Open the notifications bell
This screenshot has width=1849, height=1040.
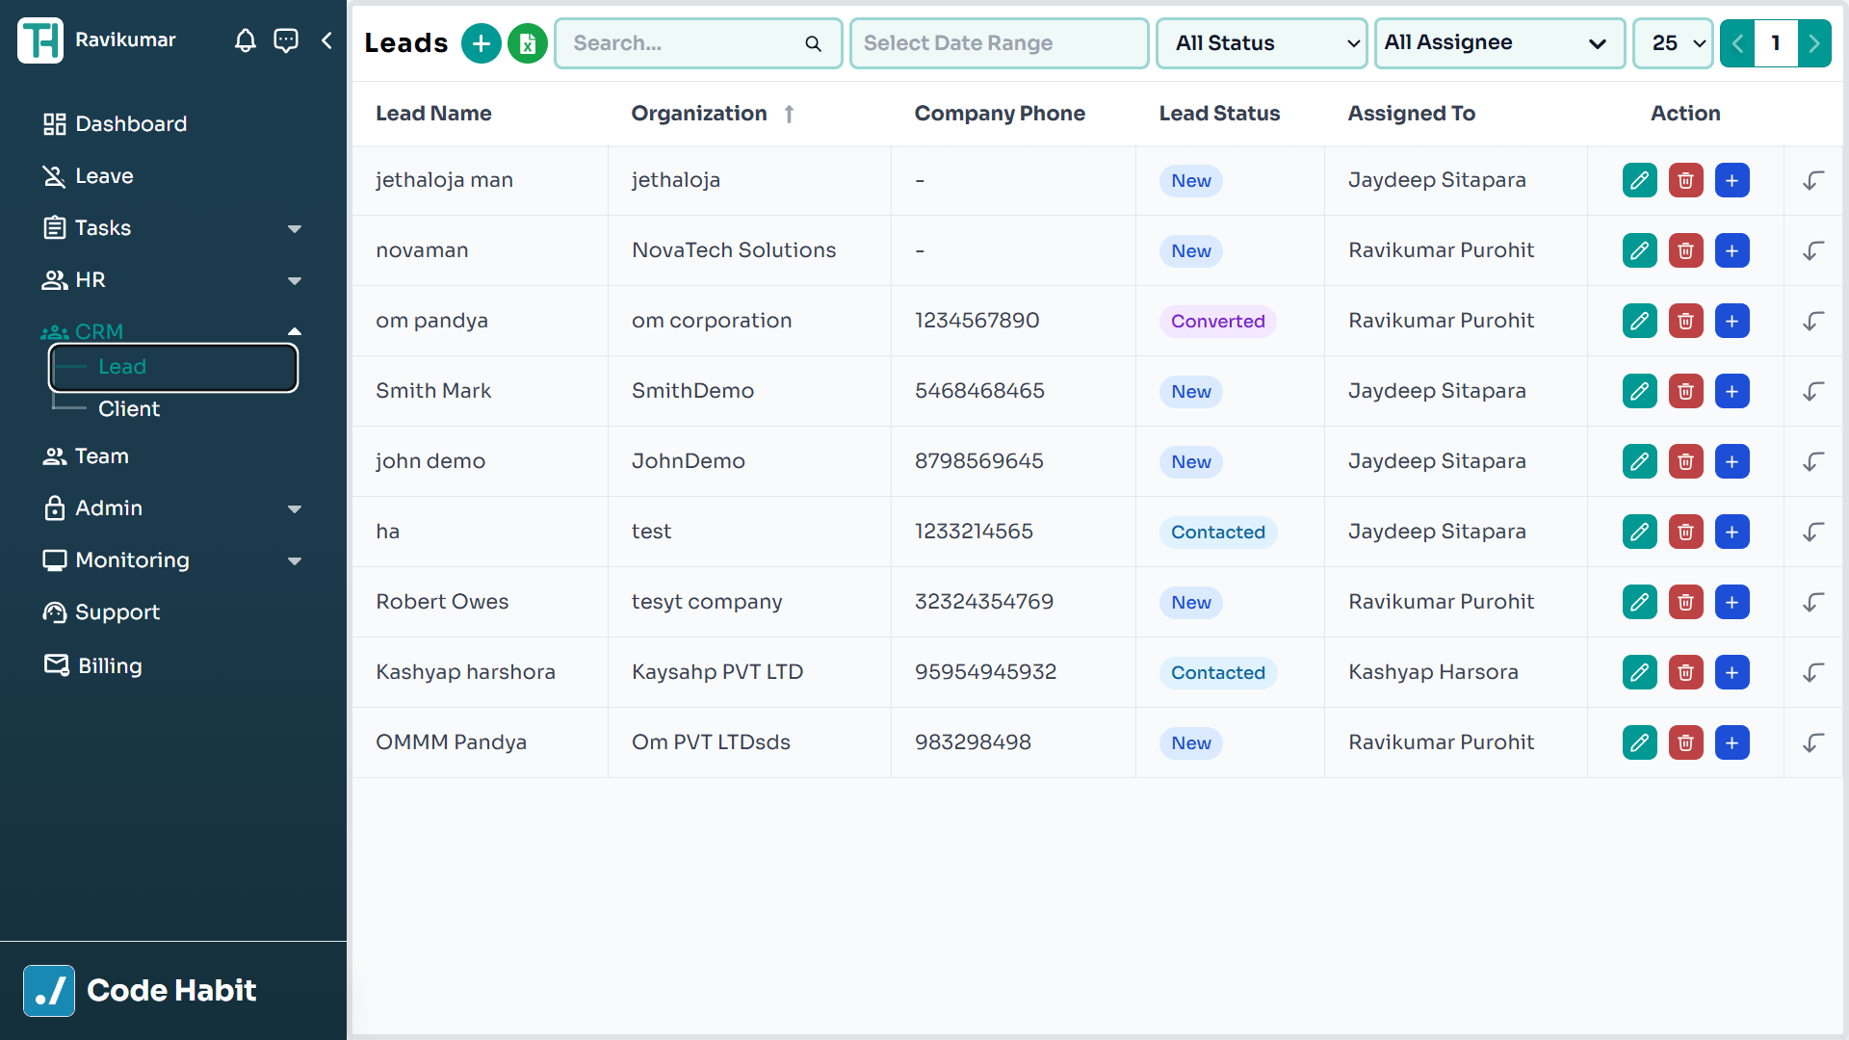(x=246, y=40)
